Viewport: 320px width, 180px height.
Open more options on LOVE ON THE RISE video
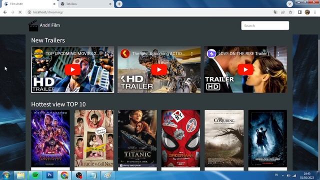point(278,54)
